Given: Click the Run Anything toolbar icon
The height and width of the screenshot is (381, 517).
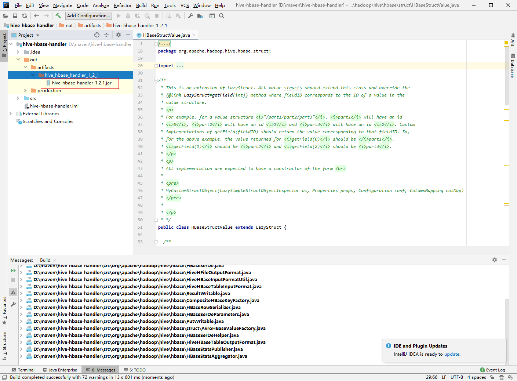Looking at the screenshot, I should point(212,16).
